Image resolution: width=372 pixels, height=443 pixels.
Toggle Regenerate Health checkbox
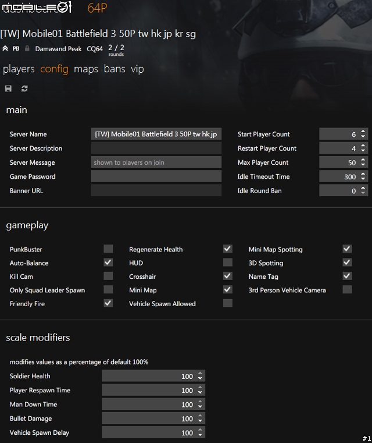point(228,249)
